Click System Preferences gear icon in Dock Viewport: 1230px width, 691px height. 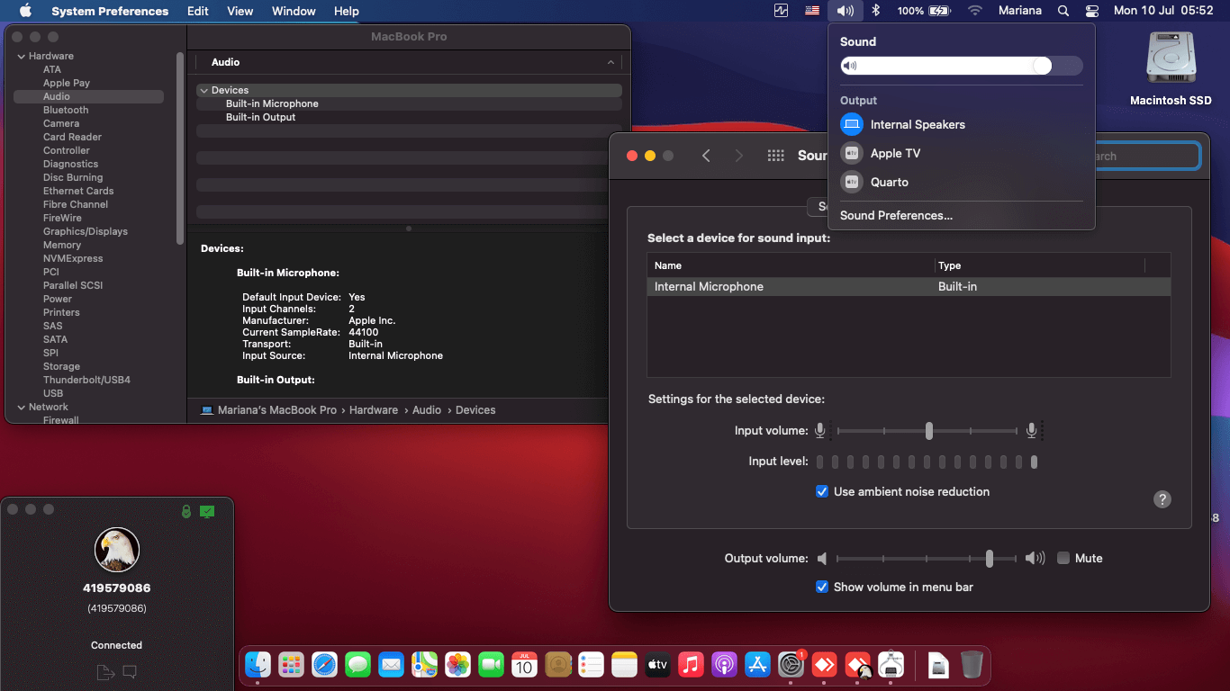pyautogui.click(x=791, y=665)
